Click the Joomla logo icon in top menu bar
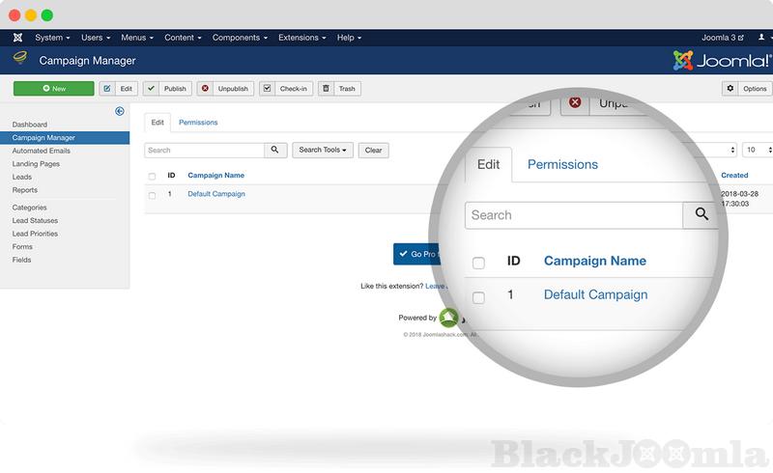The image size is (773, 473). pos(17,38)
